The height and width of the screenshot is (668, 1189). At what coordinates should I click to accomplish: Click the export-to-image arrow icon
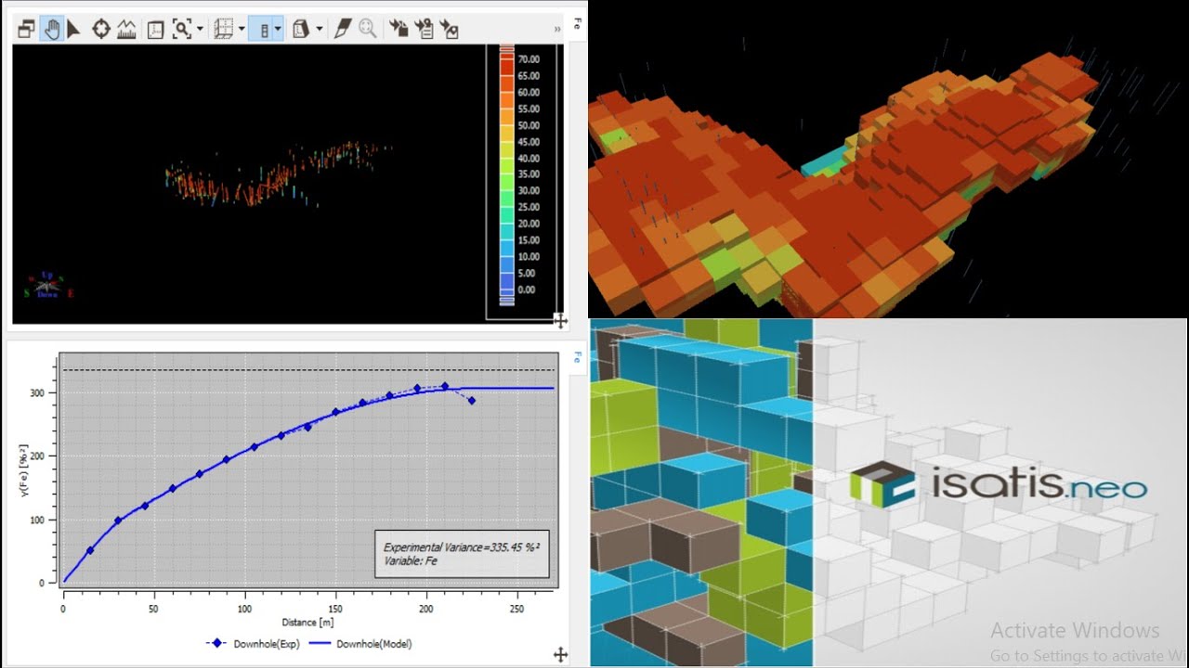tap(449, 29)
